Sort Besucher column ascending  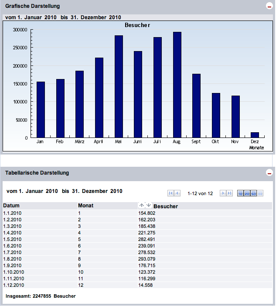click(x=141, y=205)
